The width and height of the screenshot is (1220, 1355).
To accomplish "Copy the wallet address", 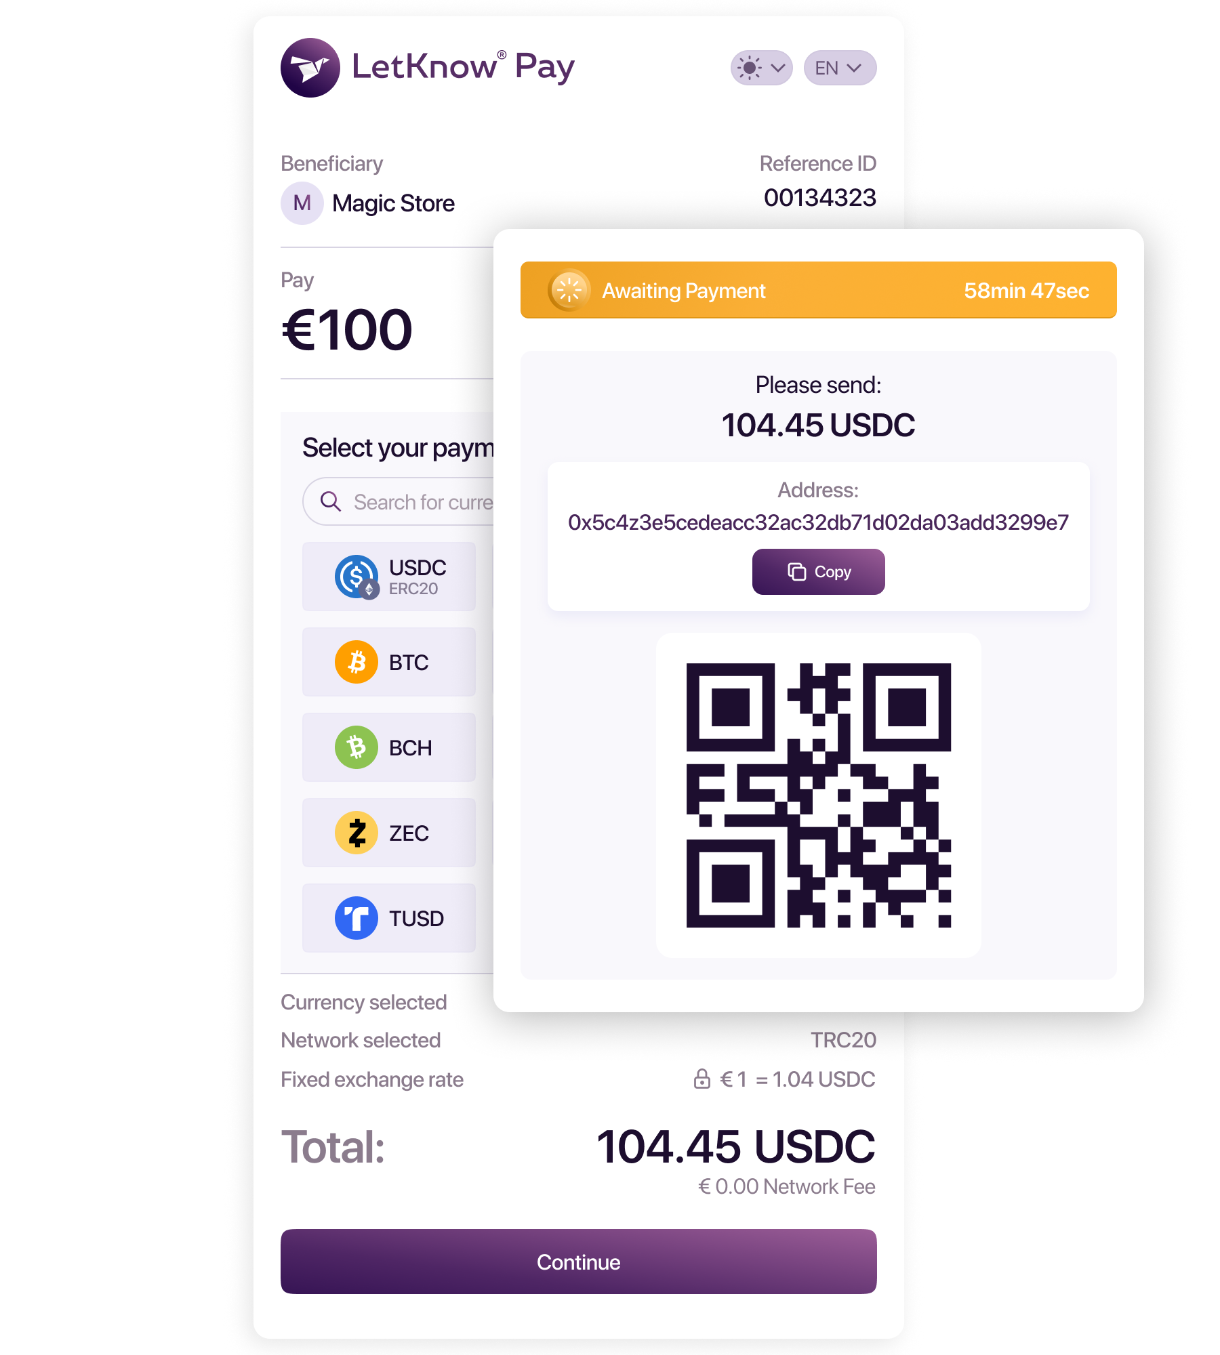I will click(819, 572).
